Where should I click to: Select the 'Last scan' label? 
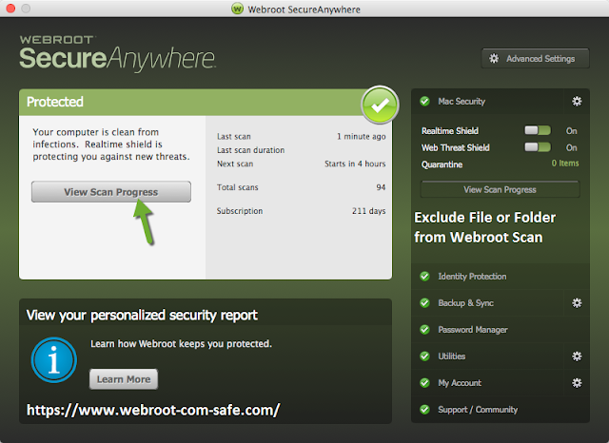[x=234, y=137]
